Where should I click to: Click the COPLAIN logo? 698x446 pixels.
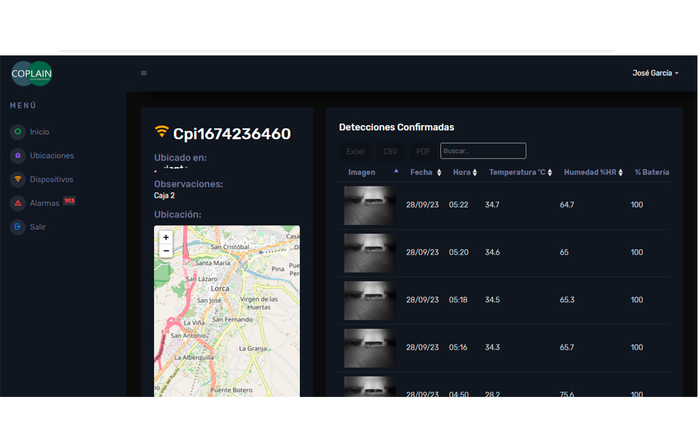click(31, 74)
